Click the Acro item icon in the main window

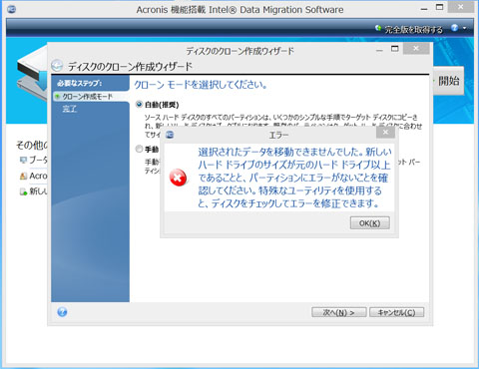point(23,176)
